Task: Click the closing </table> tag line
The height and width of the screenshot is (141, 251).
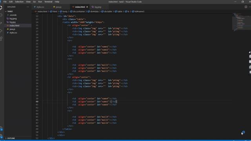Action: coord(67,129)
